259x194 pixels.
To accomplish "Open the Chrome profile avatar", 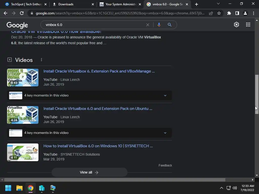I will point(245,13).
